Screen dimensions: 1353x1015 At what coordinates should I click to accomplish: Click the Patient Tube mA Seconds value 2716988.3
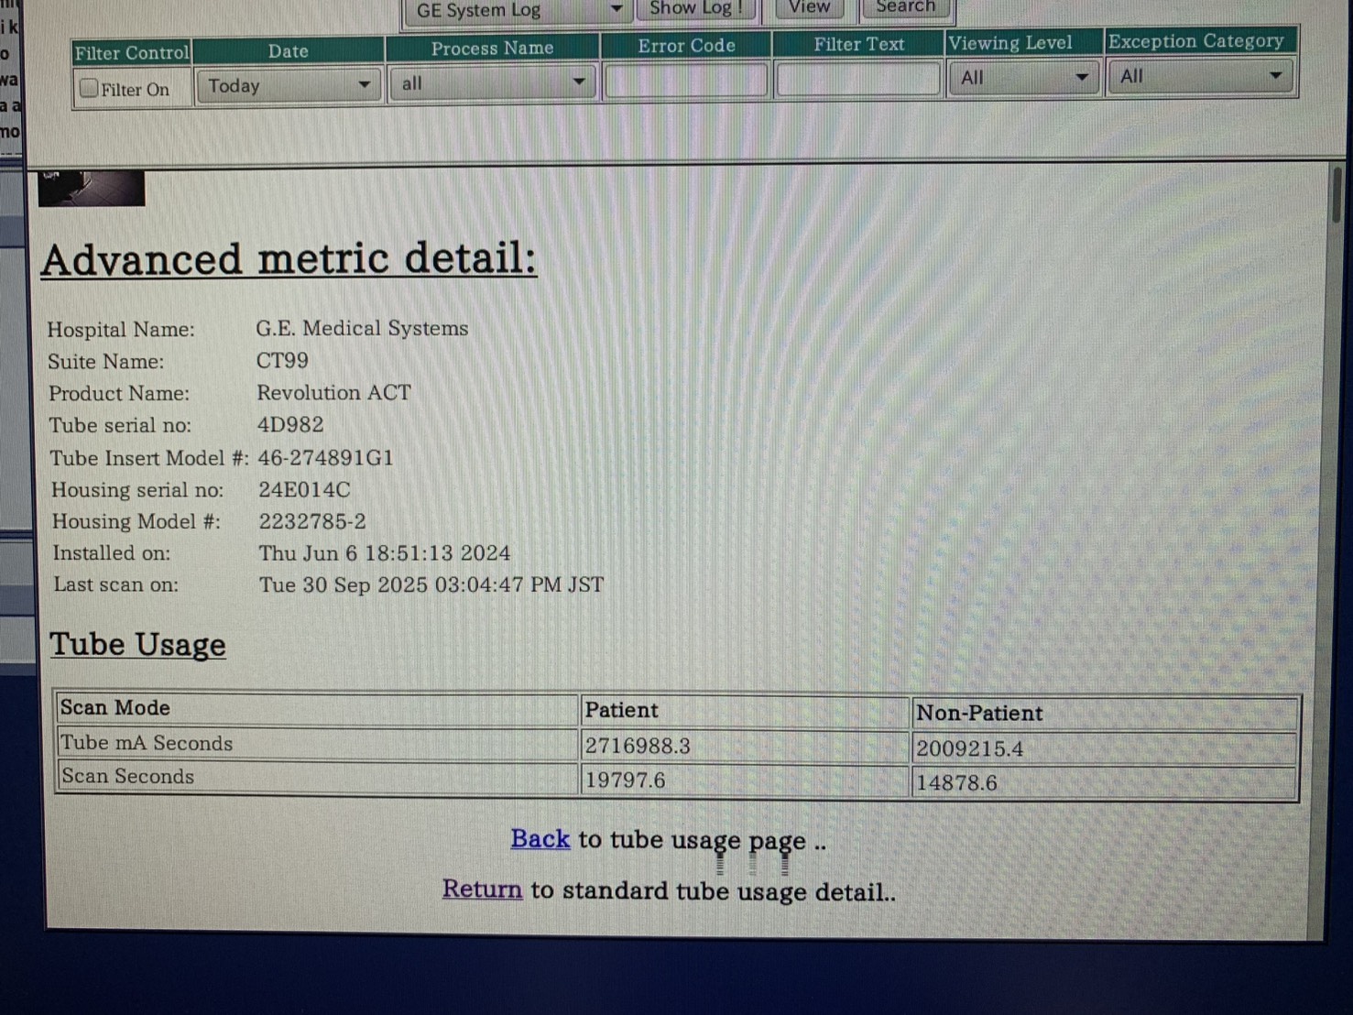(x=638, y=746)
